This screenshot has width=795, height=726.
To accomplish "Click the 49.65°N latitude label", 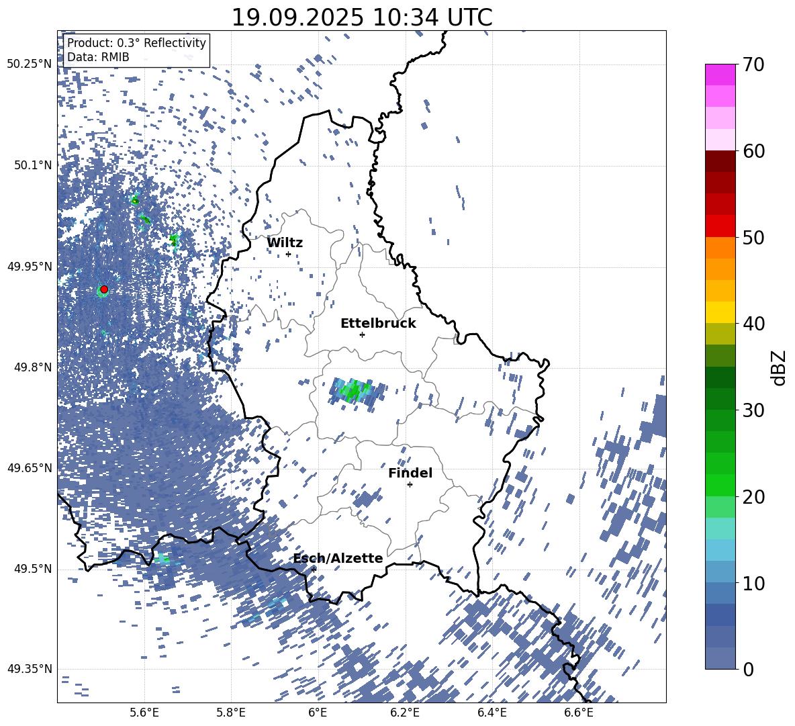I will (30, 467).
